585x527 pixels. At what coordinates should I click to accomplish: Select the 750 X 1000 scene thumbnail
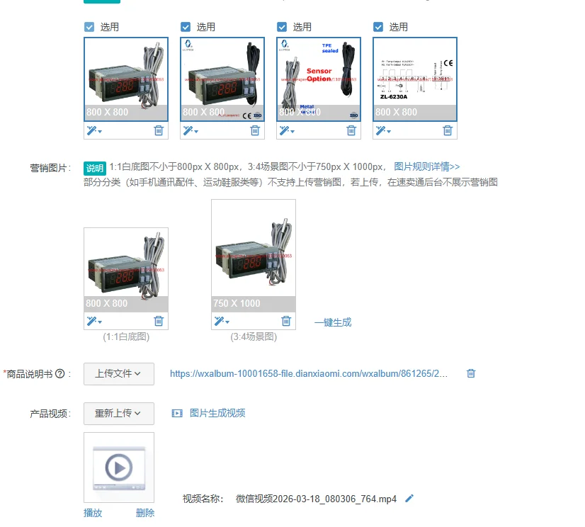[x=254, y=256]
